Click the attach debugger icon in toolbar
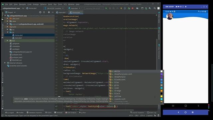The image size is (213, 120). (x=129, y=8)
